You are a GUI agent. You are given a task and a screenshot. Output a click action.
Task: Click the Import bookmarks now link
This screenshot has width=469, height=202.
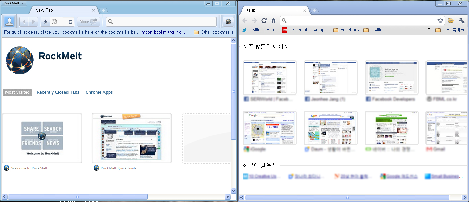pyautogui.click(x=163, y=32)
